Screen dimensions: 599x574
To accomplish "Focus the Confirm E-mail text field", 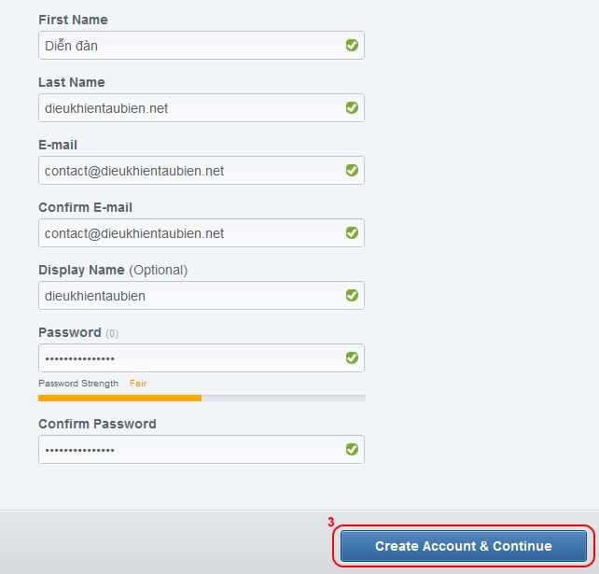I will 202,232.
